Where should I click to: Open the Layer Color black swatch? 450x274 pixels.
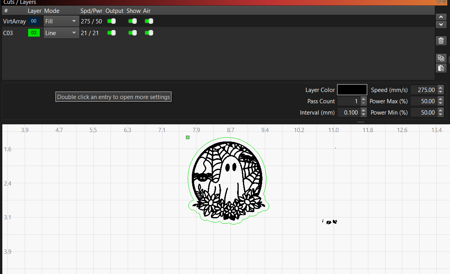tap(352, 90)
